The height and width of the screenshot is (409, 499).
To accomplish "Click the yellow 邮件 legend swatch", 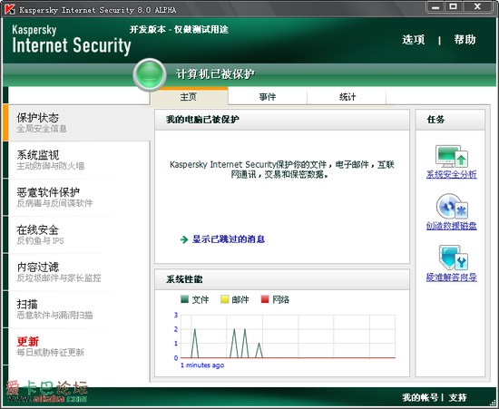I will click(x=225, y=299).
